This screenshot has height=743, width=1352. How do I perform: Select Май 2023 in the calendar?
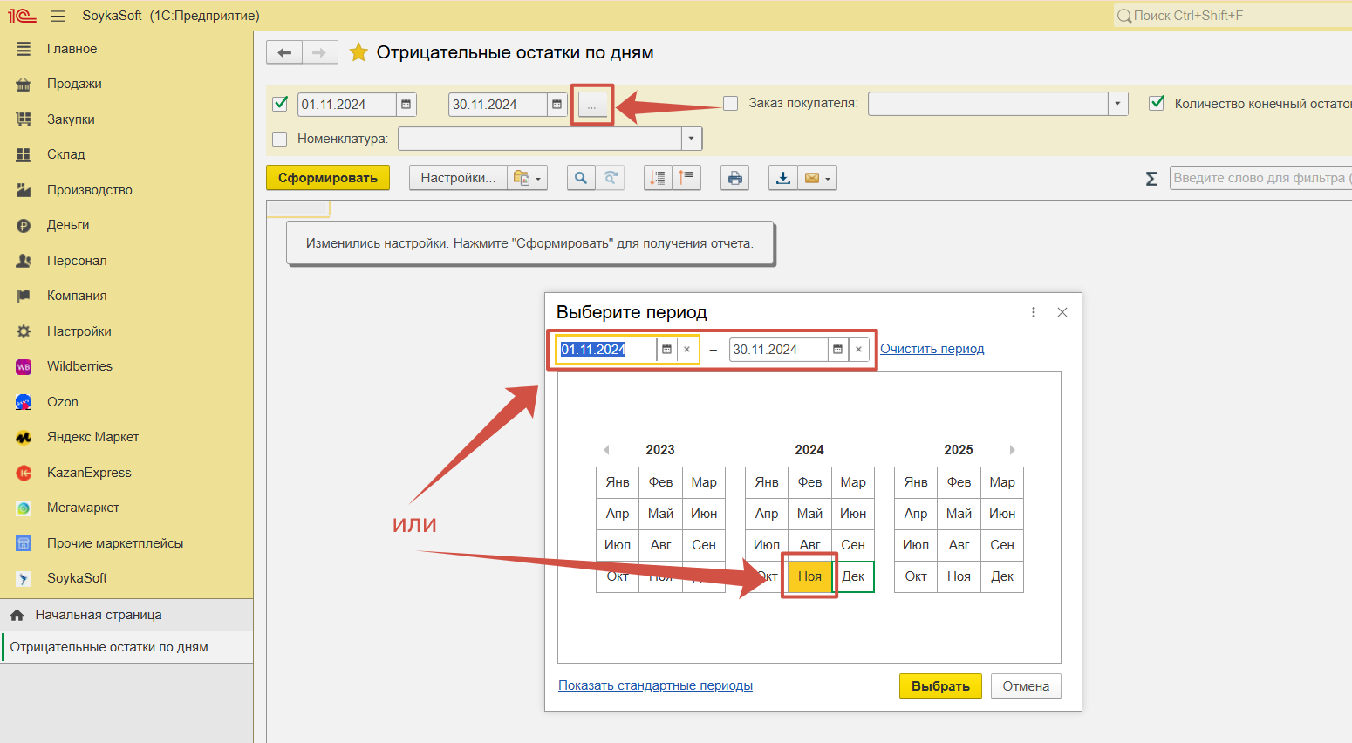pyautogui.click(x=660, y=514)
